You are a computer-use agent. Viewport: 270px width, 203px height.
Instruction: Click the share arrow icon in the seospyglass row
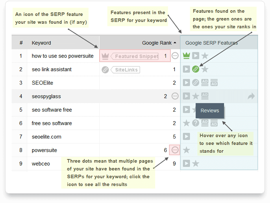[x=251, y=96]
